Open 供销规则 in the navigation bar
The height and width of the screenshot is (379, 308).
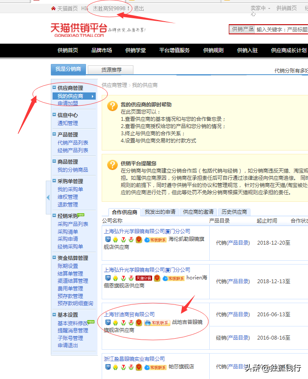[213, 50]
